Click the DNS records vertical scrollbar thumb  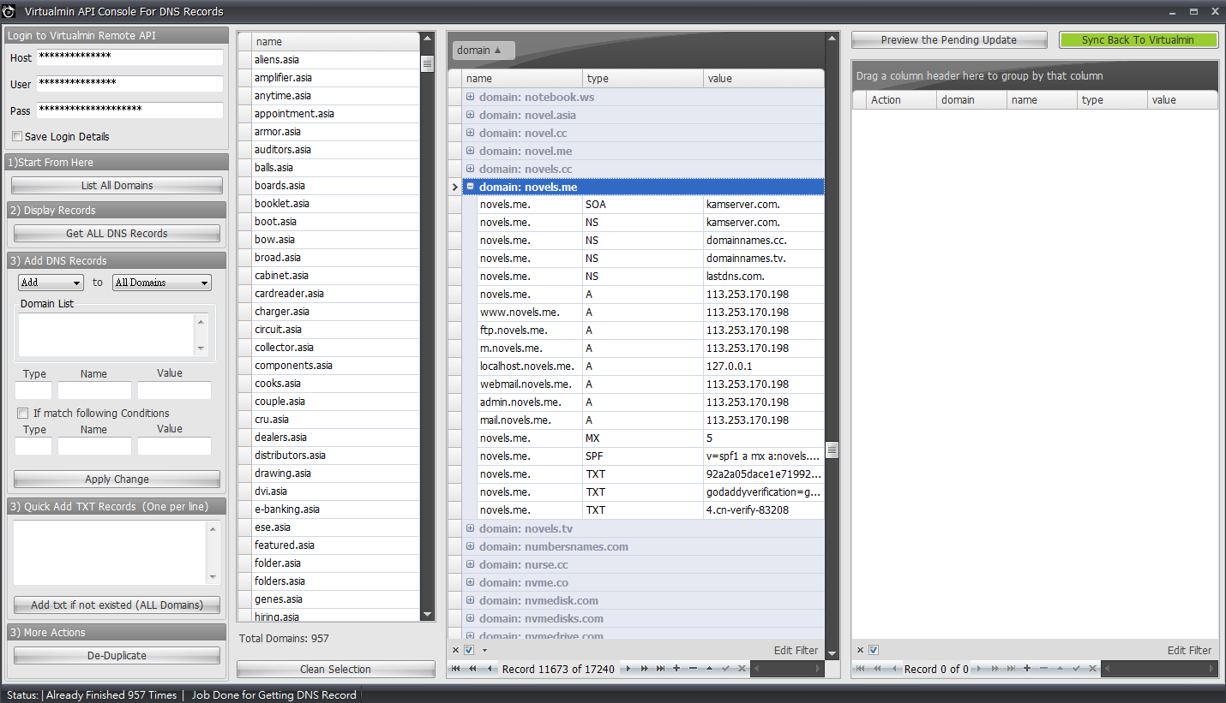[x=832, y=450]
